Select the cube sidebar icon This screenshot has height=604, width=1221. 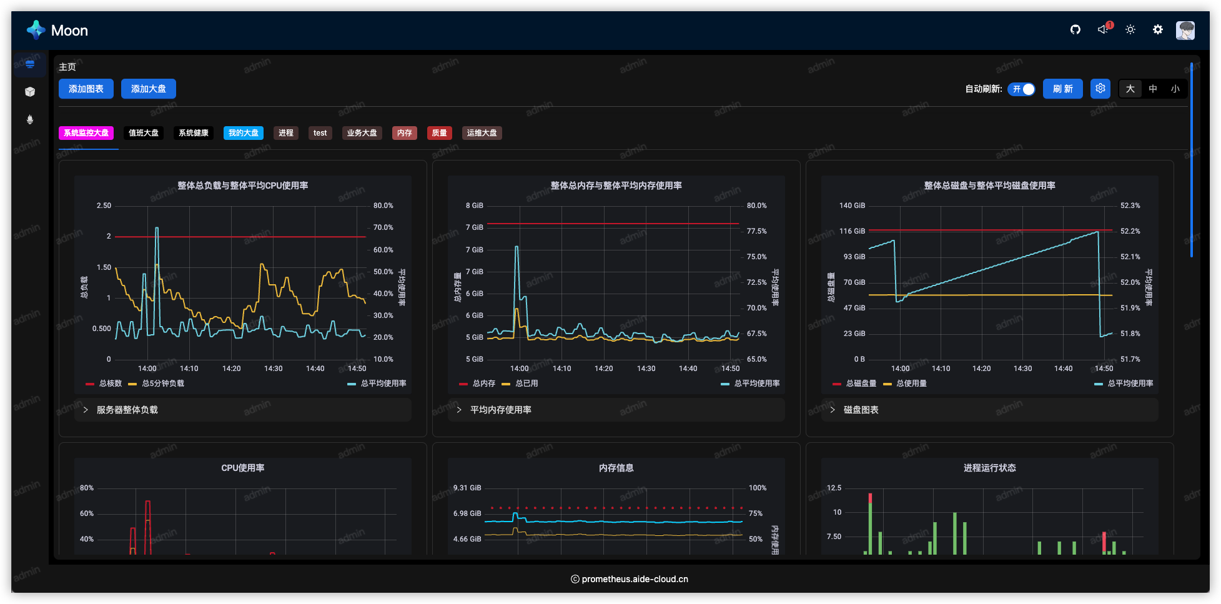(x=29, y=92)
